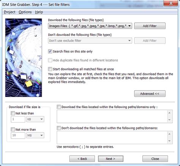Viewport: 180px width, 166px height.
Task: Expand the Images Files filter dropdown
Action: 90,26
